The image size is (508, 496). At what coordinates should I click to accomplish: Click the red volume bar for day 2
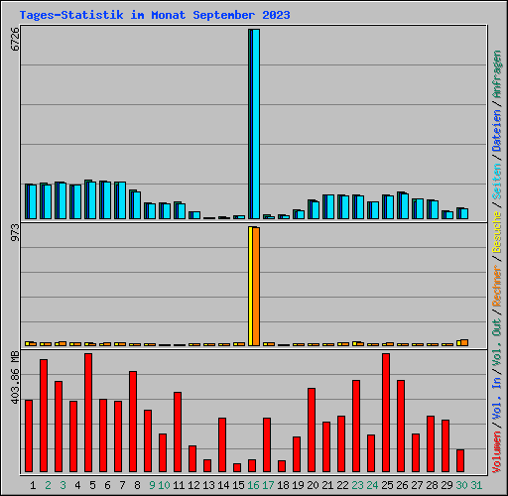click(x=44, y=416)
